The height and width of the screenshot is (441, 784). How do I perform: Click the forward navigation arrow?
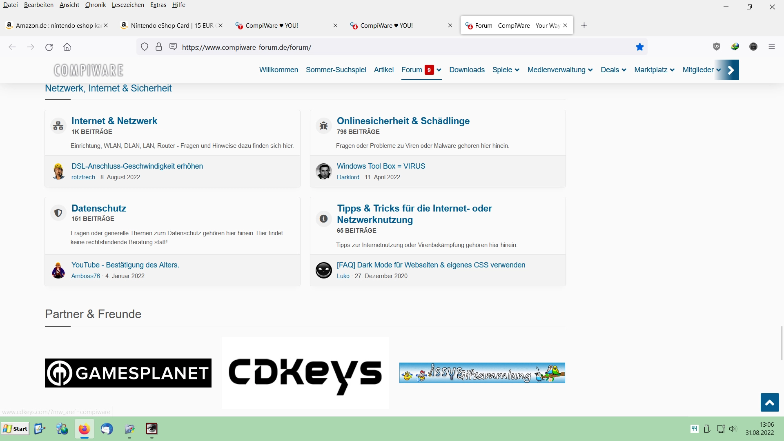coord(31,47)
